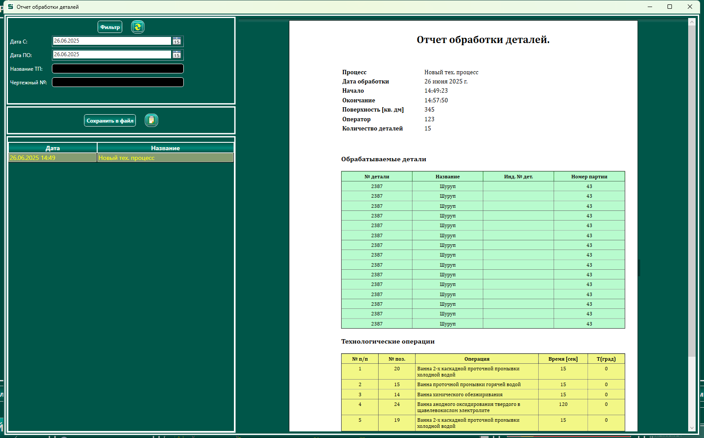Click the time value 120 in operations table
704x438 pixels.
click(x=563, y=404)
